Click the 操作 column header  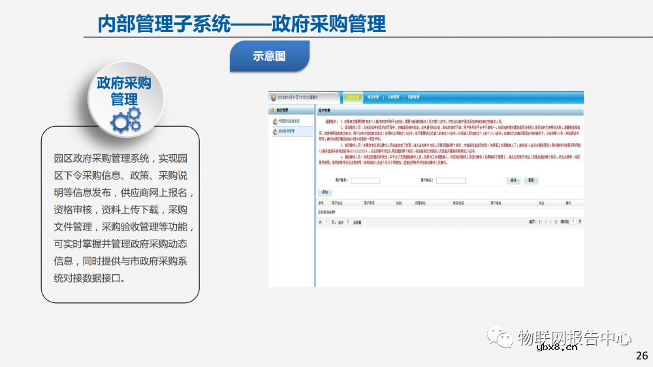point(568,203)
